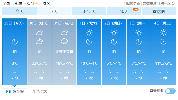Click the sleet icon for 31日

click(64, 41)
